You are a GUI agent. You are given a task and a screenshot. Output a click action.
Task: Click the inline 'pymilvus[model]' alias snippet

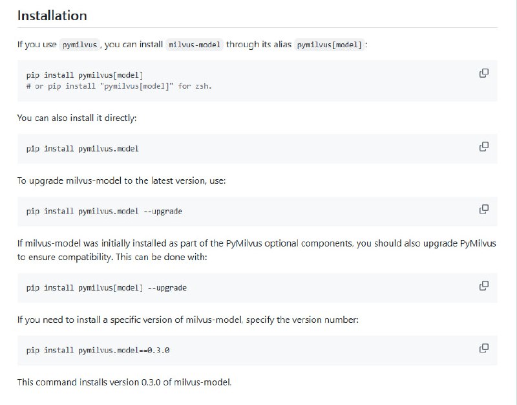(329, 45)
